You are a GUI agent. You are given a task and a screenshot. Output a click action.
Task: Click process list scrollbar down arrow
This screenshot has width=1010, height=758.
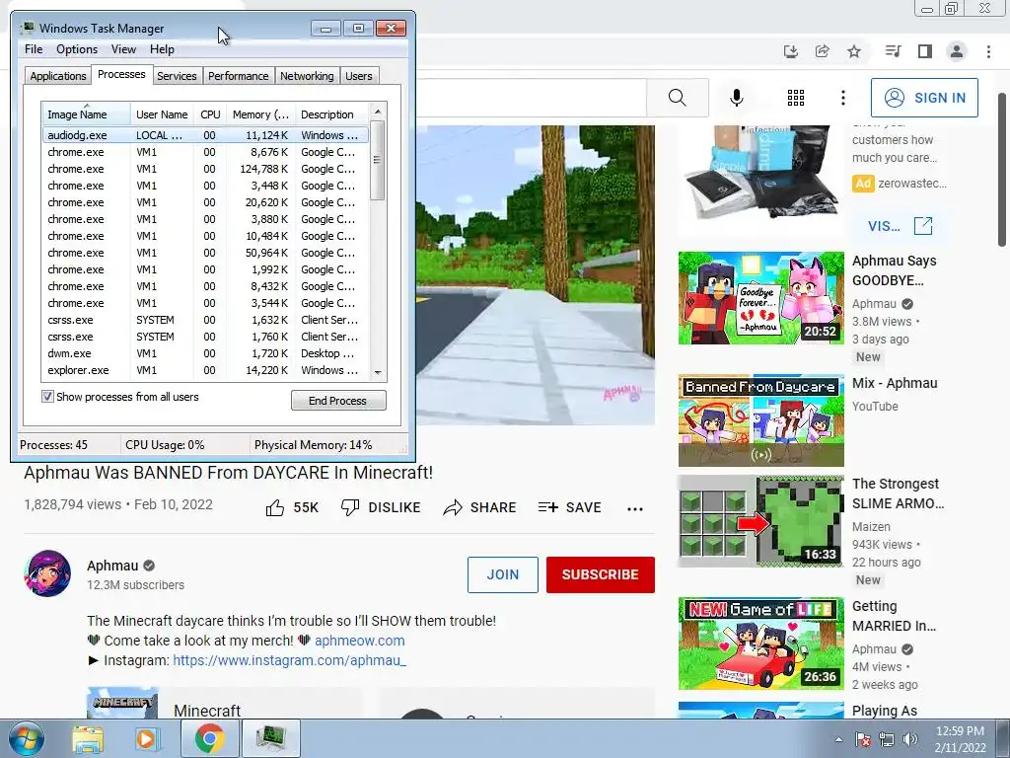378,372
